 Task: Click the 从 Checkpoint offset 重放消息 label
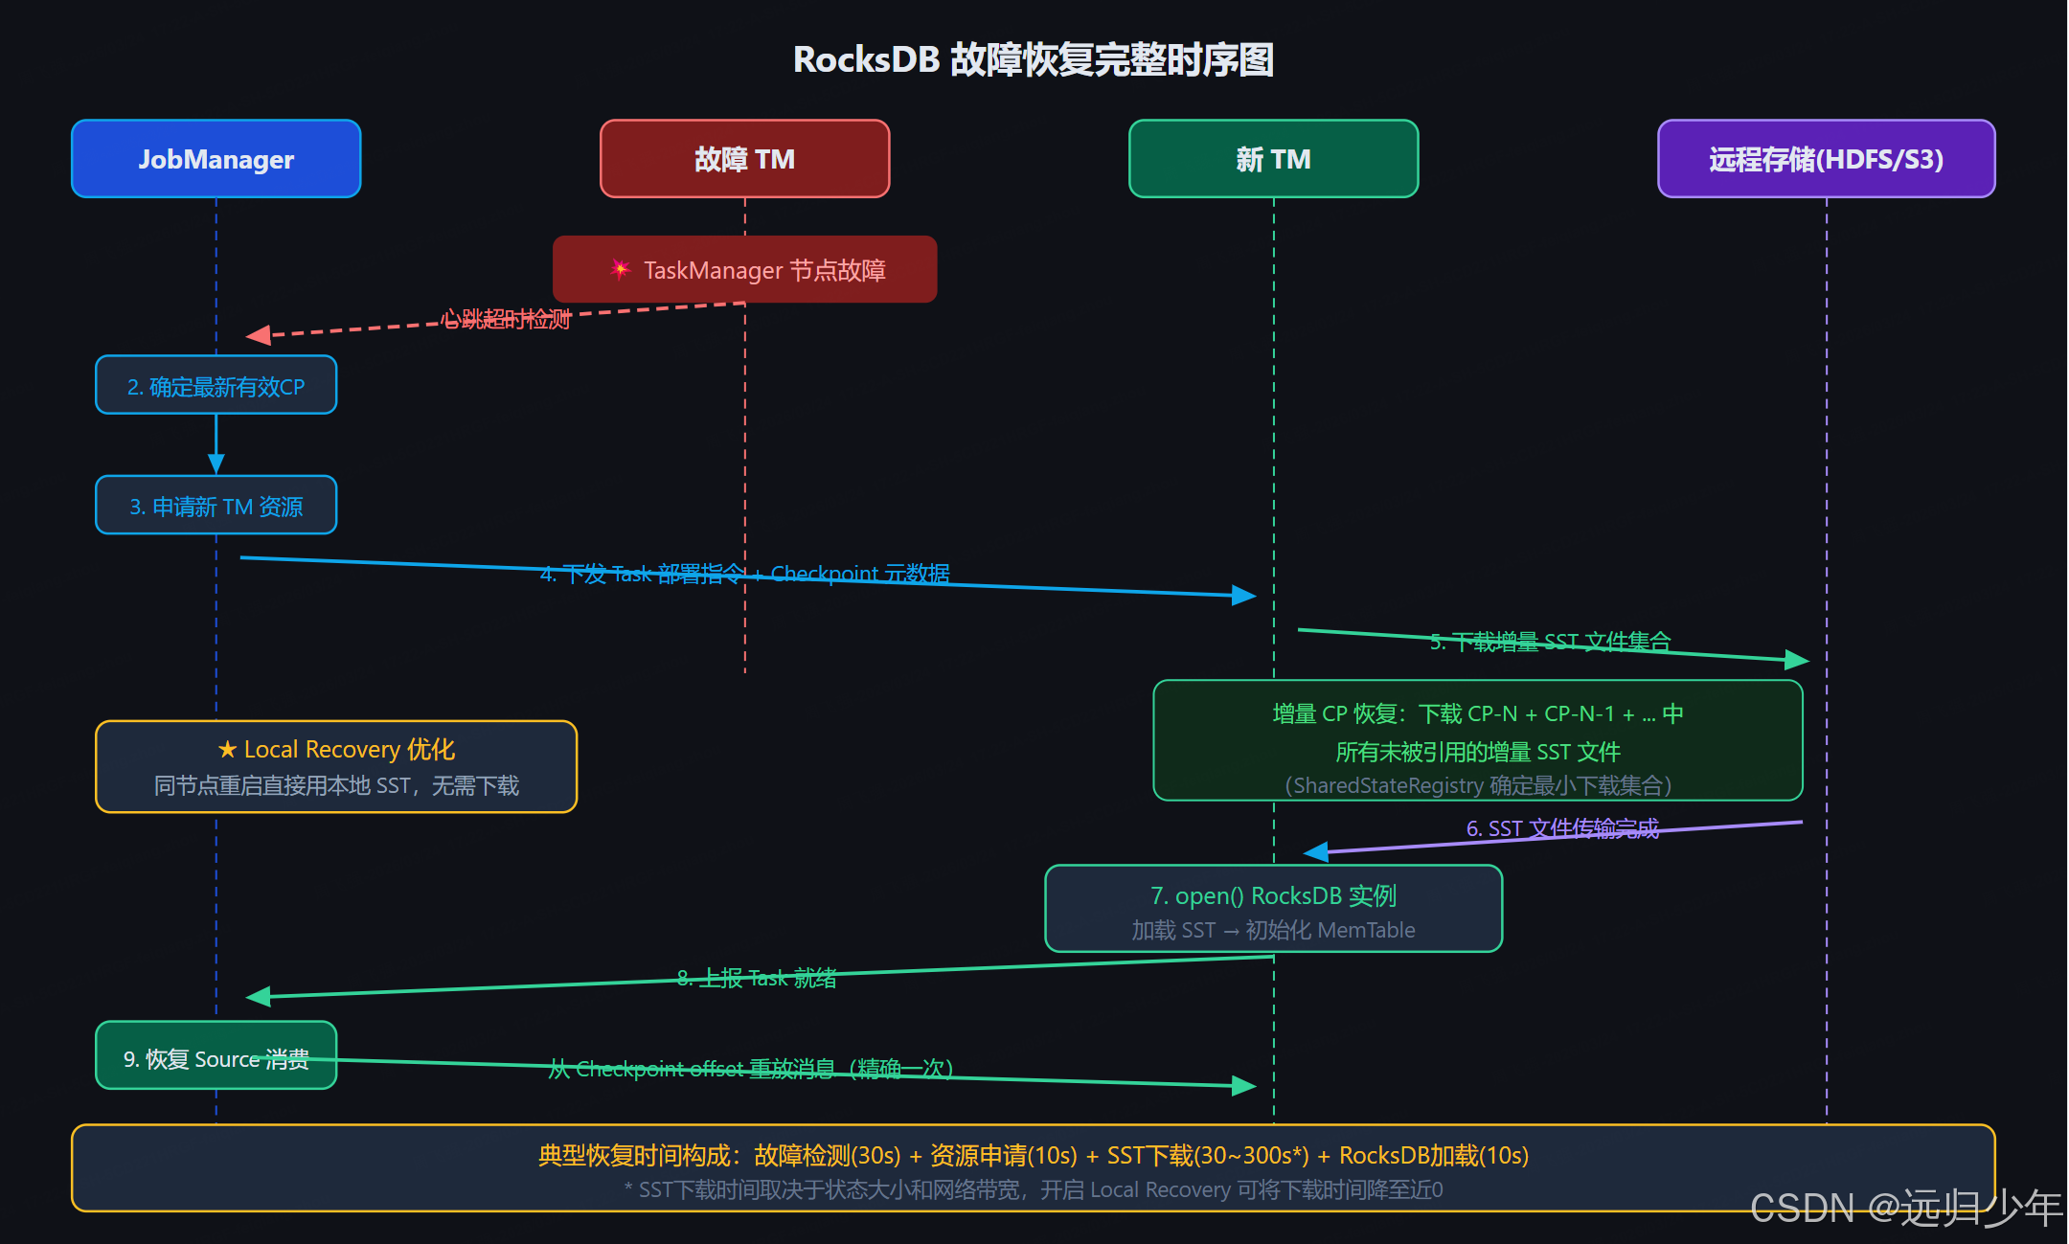point(750,1069)
